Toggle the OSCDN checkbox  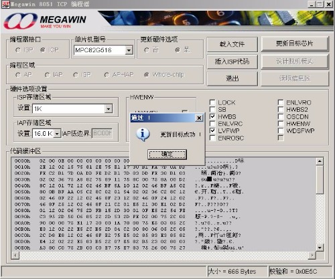click(281, 116)
